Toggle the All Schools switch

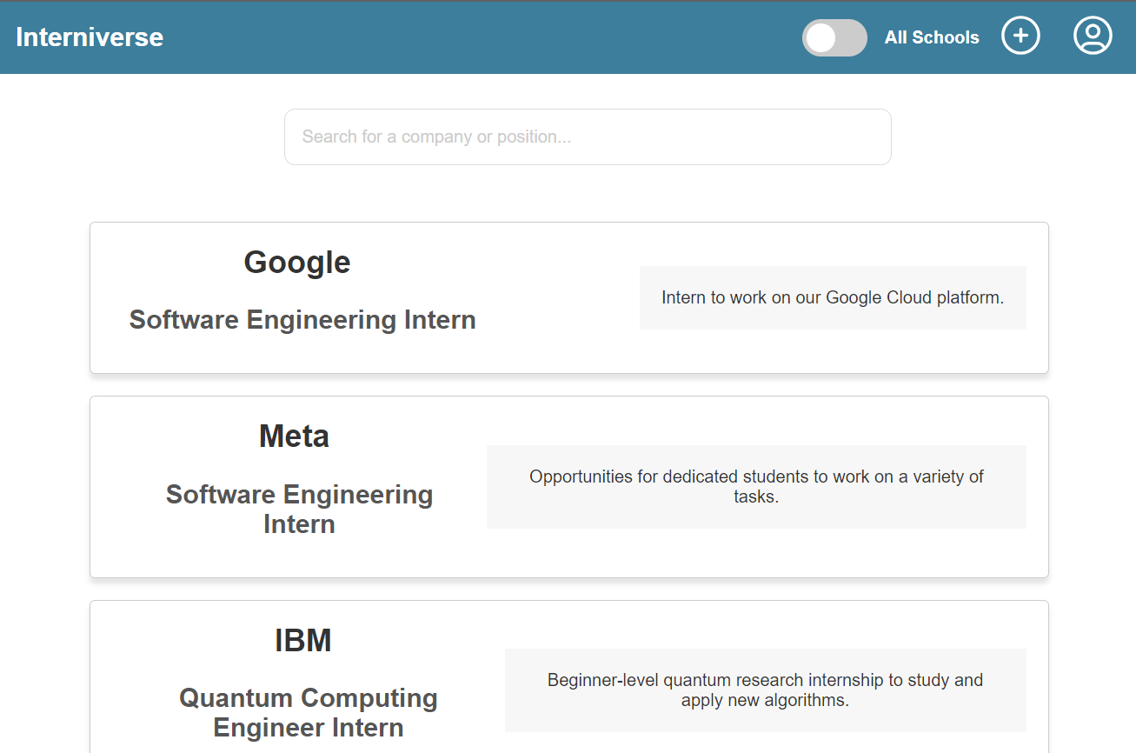tap(834, 38)
